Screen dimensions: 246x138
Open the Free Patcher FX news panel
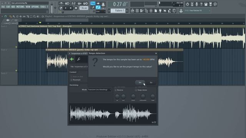pos(197,11)
